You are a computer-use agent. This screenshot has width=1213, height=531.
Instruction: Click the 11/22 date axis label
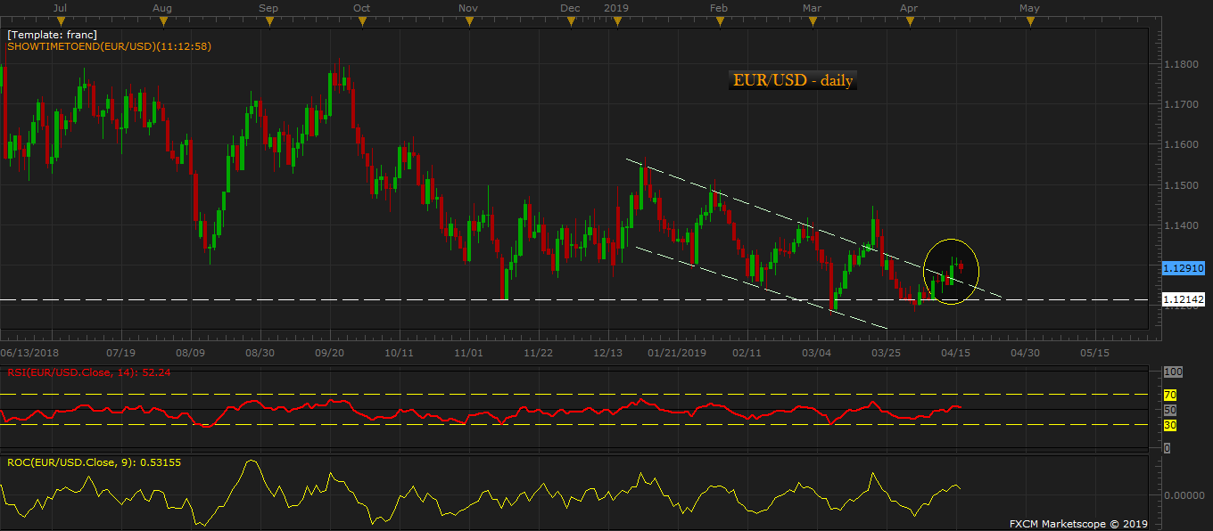pyautogui.click(x=539, y=353)
